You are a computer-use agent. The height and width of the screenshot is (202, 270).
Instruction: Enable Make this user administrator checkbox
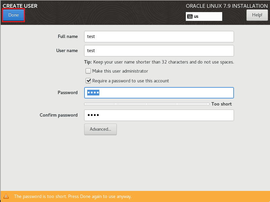tap(88, 71)
